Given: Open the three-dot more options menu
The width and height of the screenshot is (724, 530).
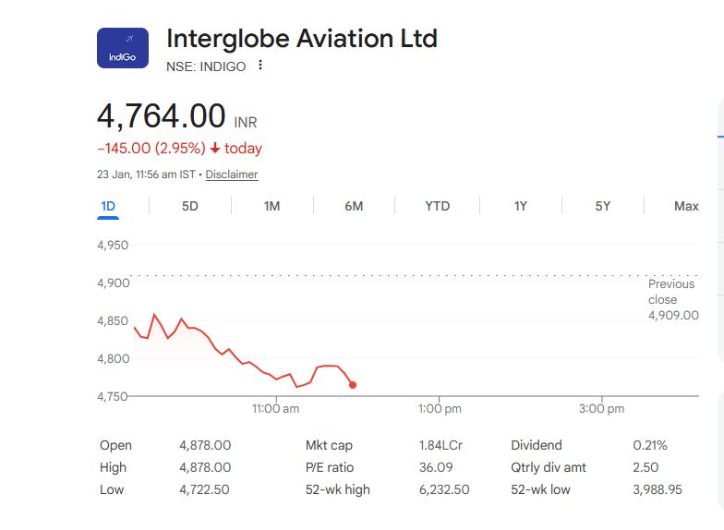Looking at the screenshot, I should 260,66.
